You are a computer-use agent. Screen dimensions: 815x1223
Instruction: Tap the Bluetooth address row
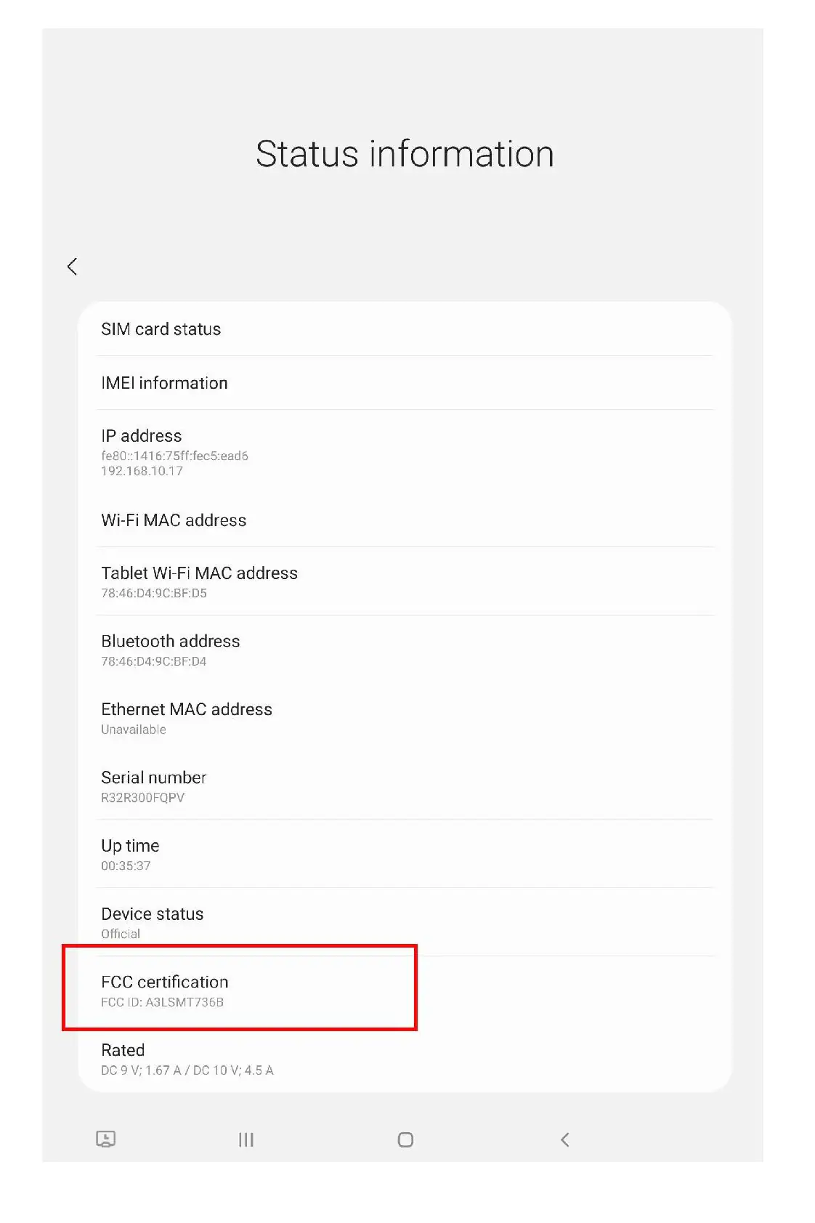point(405,650)
